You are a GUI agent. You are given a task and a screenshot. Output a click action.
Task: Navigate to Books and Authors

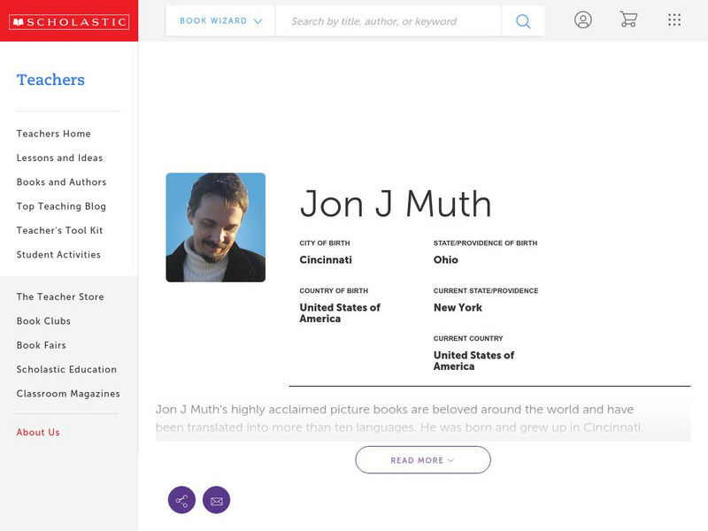(61, 182)
